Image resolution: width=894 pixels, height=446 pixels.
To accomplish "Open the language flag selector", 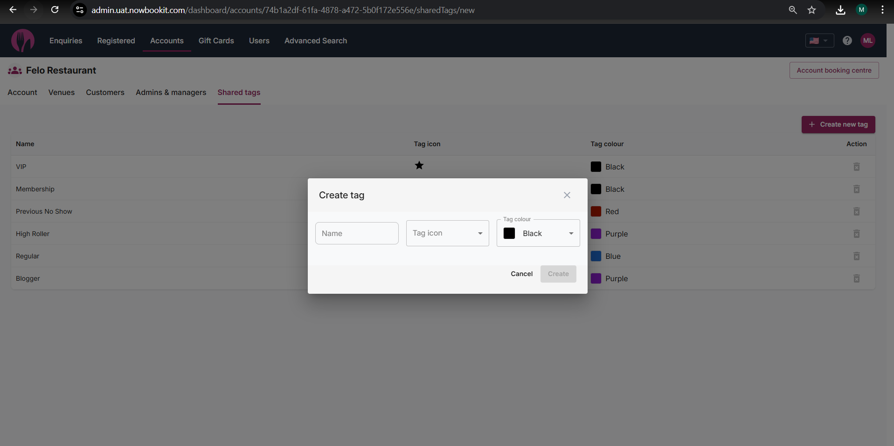I will pos(819,41).
